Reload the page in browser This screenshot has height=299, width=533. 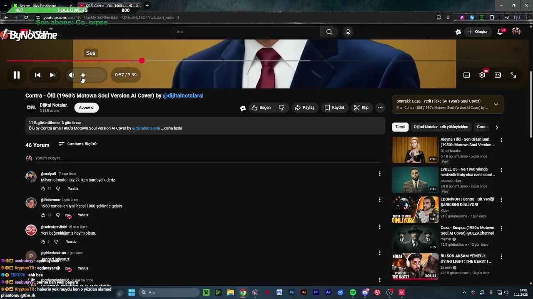(26, 17)
